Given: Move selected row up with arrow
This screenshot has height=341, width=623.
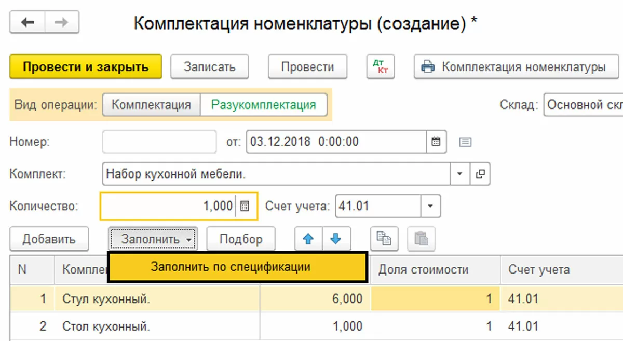Looking at the screenshot, I should coord(308,239).
